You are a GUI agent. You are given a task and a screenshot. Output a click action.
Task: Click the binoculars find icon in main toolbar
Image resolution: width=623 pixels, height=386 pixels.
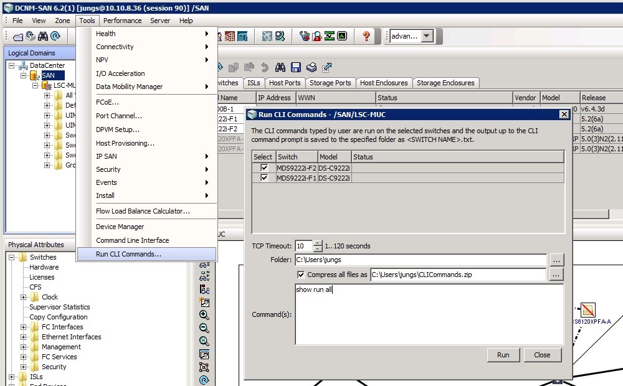coord(43,36)
